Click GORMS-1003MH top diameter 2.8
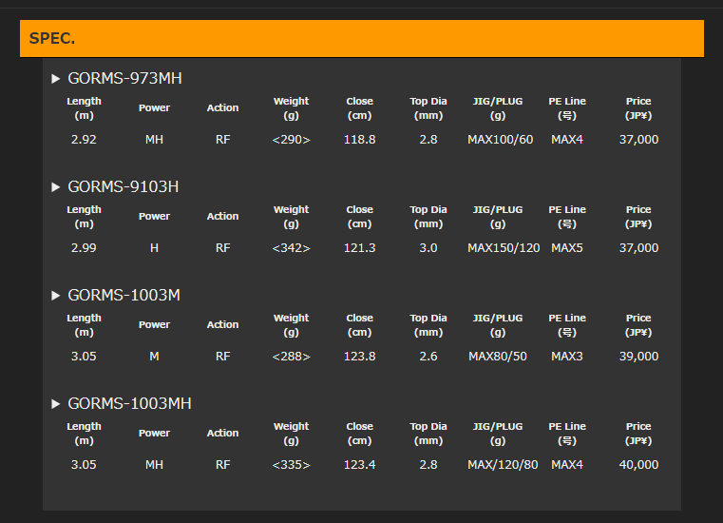This screenshot has width=723, height=523. (x=428, y=465)
